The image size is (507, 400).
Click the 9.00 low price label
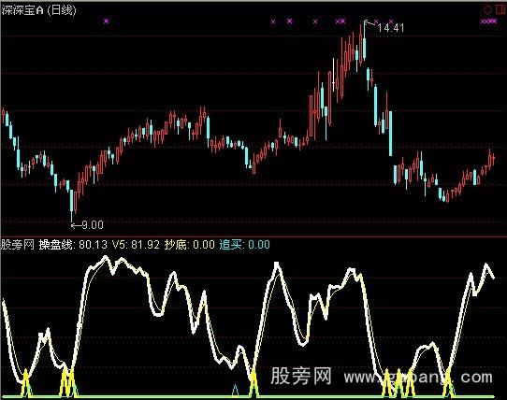(93, 225)
